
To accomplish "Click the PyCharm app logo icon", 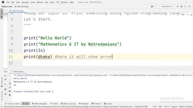I will pos(3,2).
